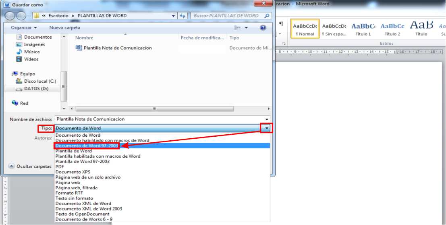The height and width of the screenshot is (225, 446).
Task: Collapse folders with Ocultar carpetas
Action: point(31,166)
